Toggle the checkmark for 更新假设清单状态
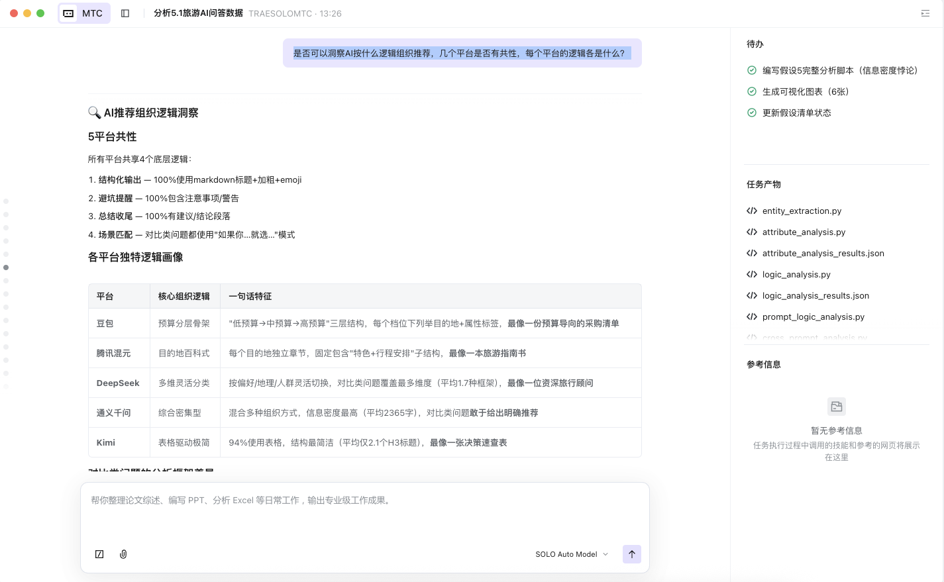The width and height of the screenshot is (944, 582). point(752,113)
